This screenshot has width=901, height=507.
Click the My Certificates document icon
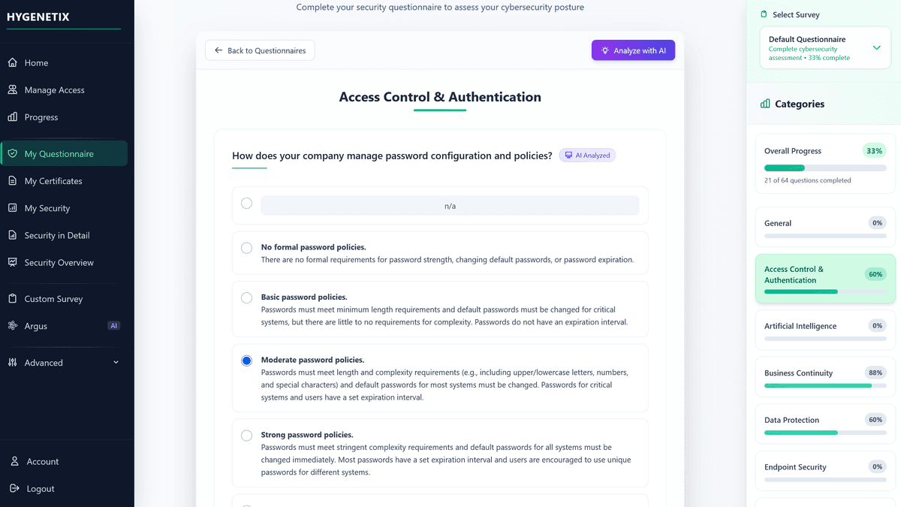[x=13, y=181]
